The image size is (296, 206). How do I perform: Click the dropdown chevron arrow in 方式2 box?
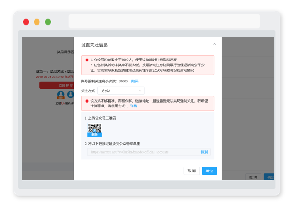tap(140, 91)
